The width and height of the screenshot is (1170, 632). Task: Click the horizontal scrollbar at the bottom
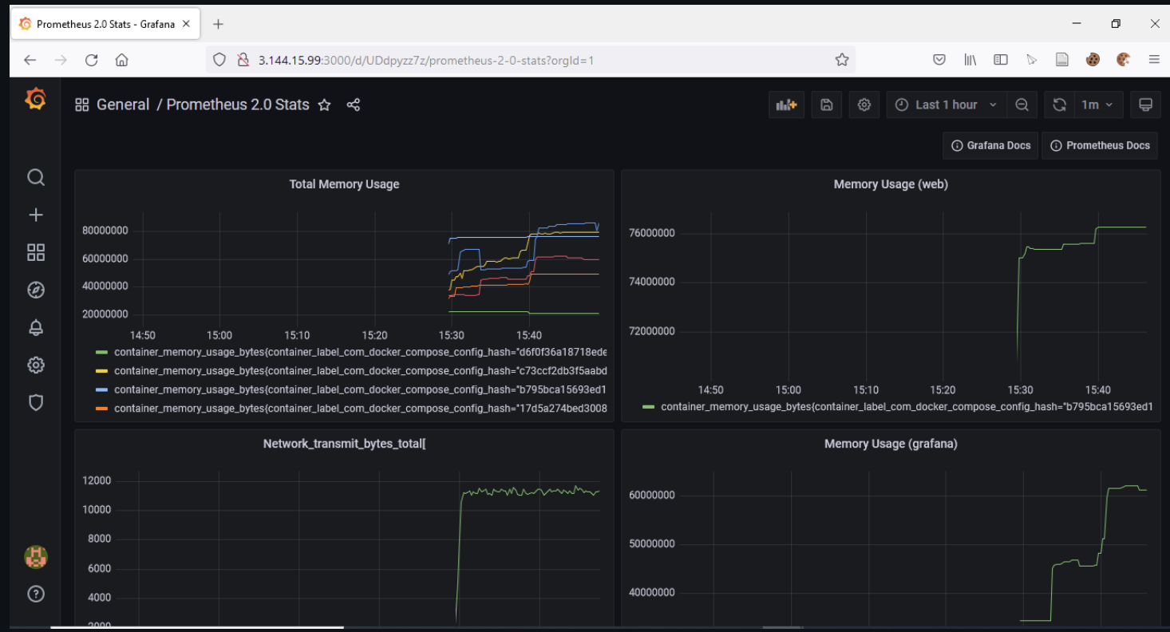pos(197,627)
